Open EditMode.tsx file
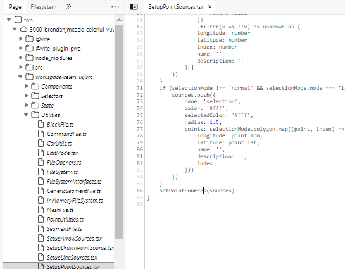345x269 pixels. click(x=62, y=153)
